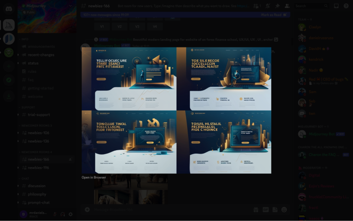Screen dimensions: 353x221
Task: Click create invite icon on newbies-166
Action: 71,159
